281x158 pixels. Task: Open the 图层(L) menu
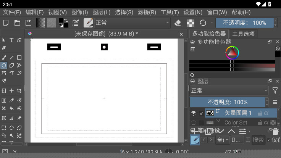click(101, 12)
